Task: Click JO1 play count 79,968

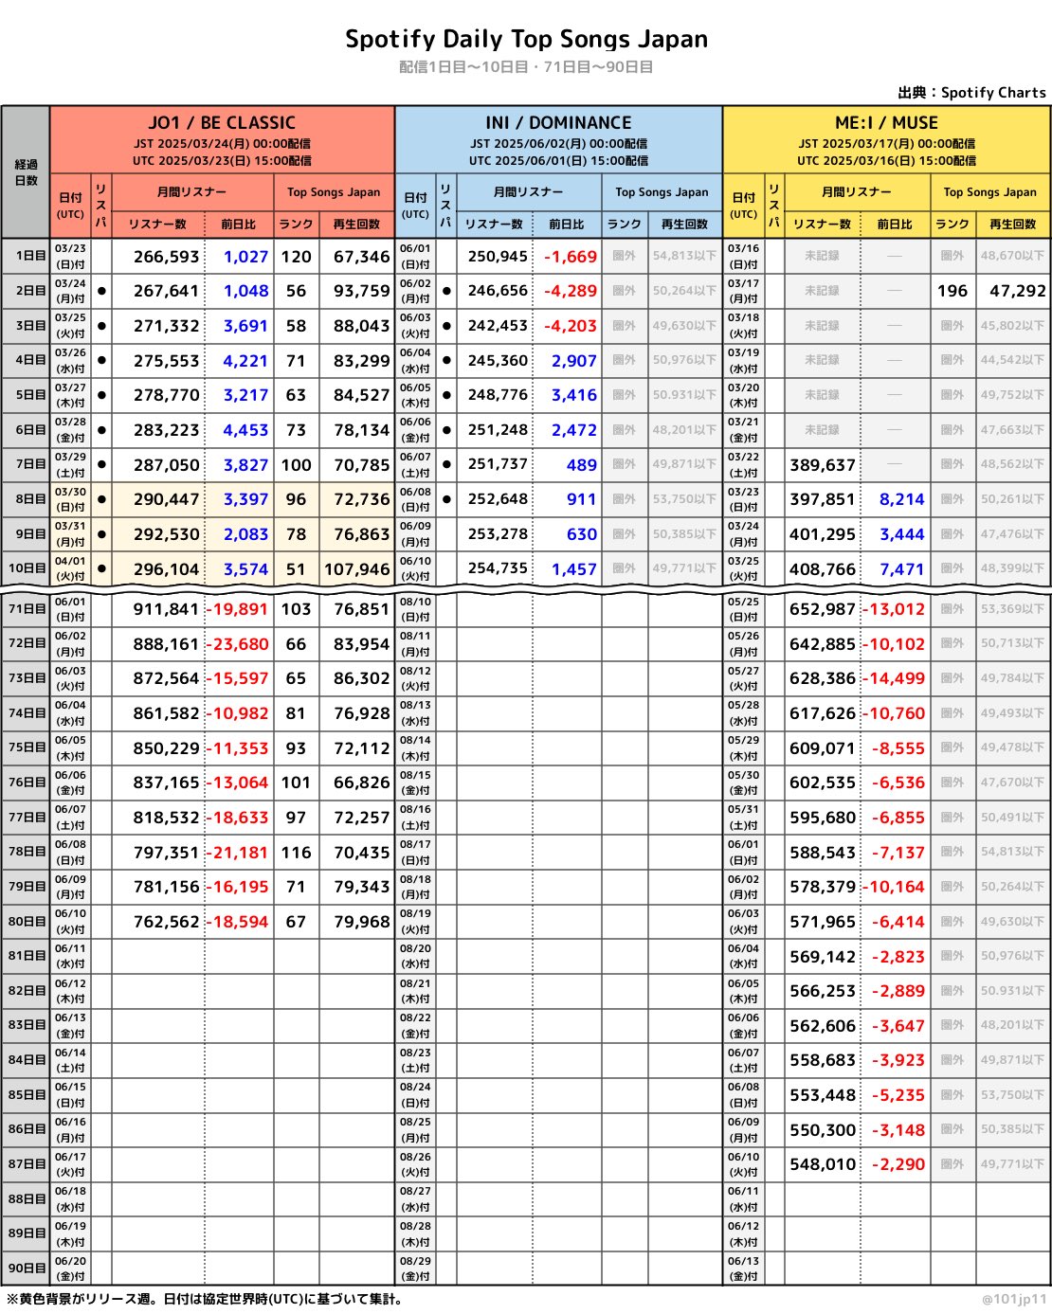Action: (x=361, y=922)
